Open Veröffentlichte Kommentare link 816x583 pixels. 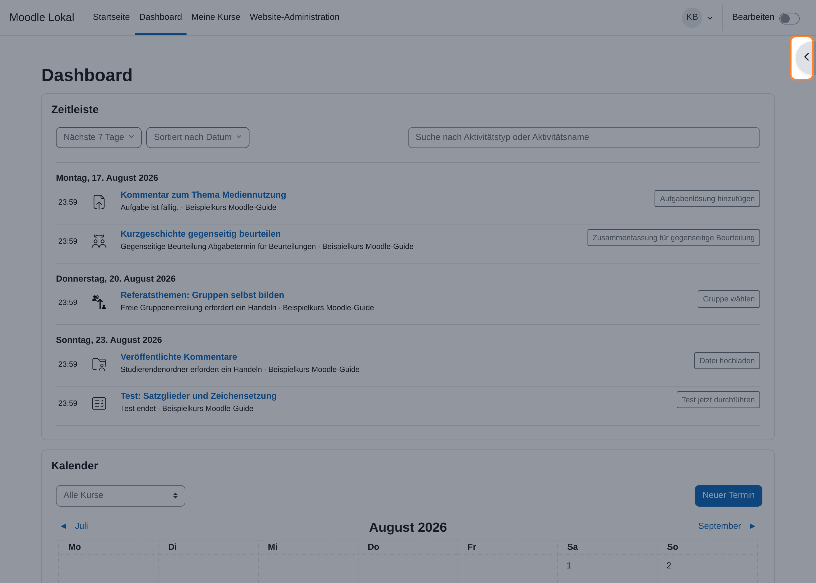pyautogui.click(x=179, y=357)
